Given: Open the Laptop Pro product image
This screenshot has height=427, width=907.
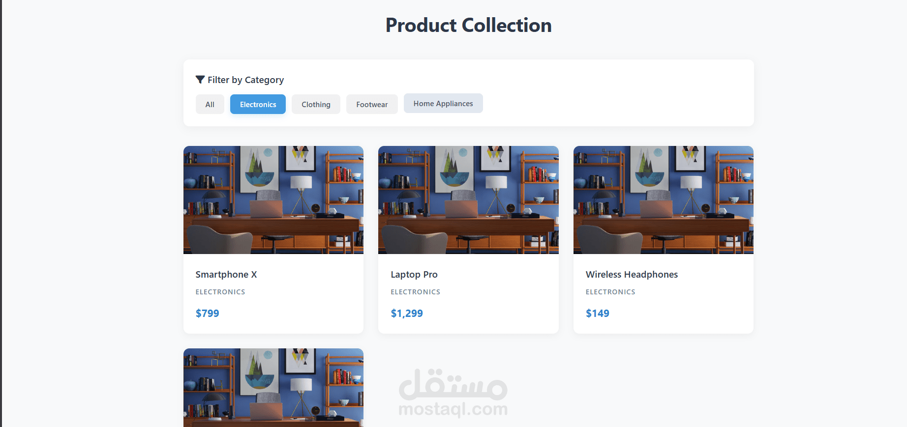Looking at the screenshot, I should point(468,200).
